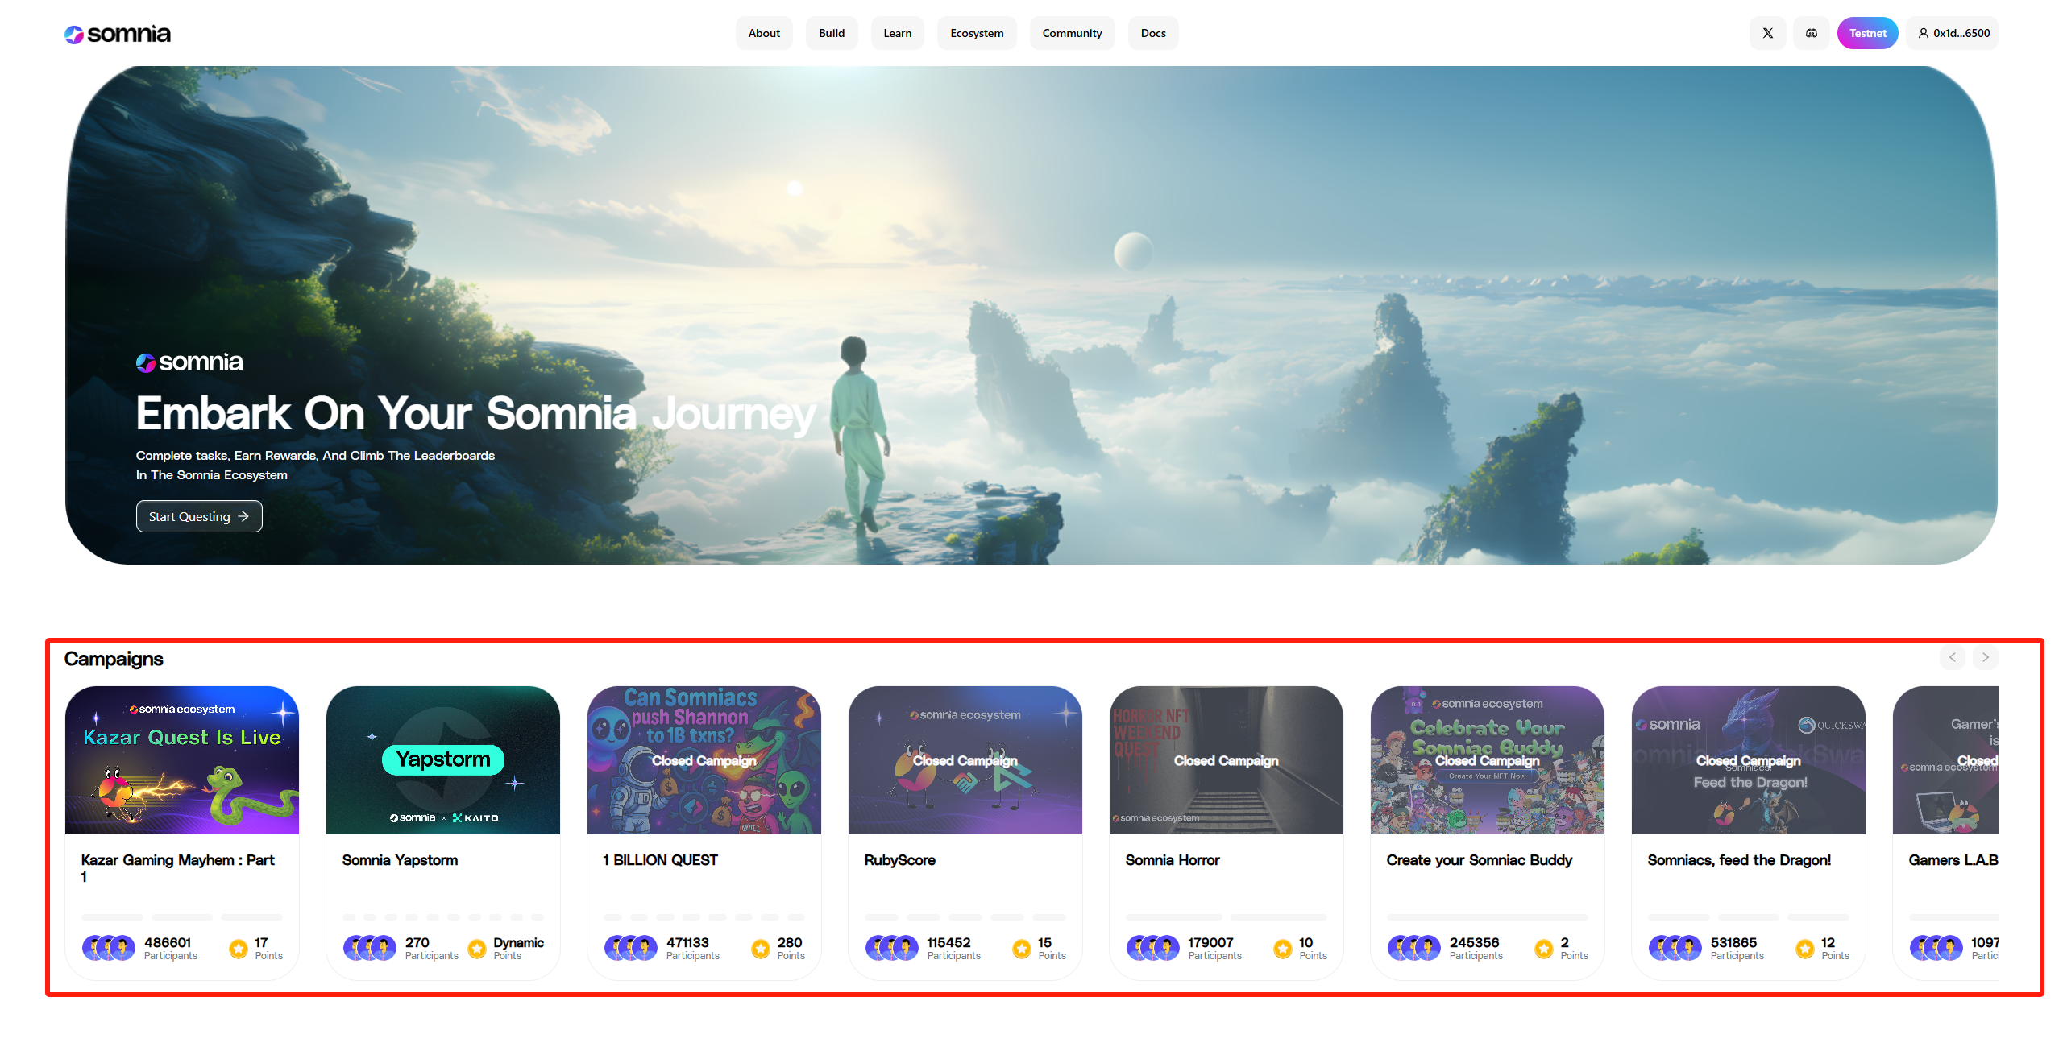Open the RubyScore campaign image
2063x1051 pixels.
(x=965, y=760)
